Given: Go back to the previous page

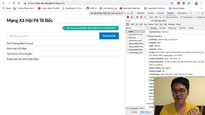Looking at the screenshot, I should 4,3.
